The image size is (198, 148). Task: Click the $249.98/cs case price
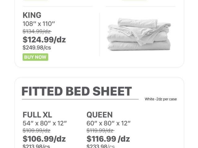point(37,47)
